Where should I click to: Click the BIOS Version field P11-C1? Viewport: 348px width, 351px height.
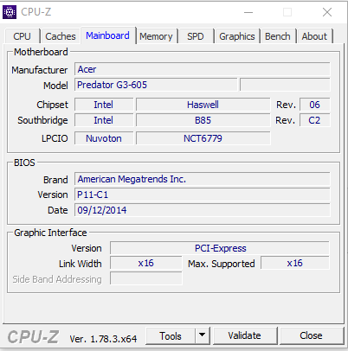click(x=203, y=195)
